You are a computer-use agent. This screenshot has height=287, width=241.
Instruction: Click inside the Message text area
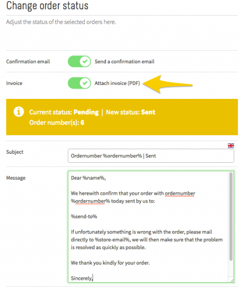point(149,227)
